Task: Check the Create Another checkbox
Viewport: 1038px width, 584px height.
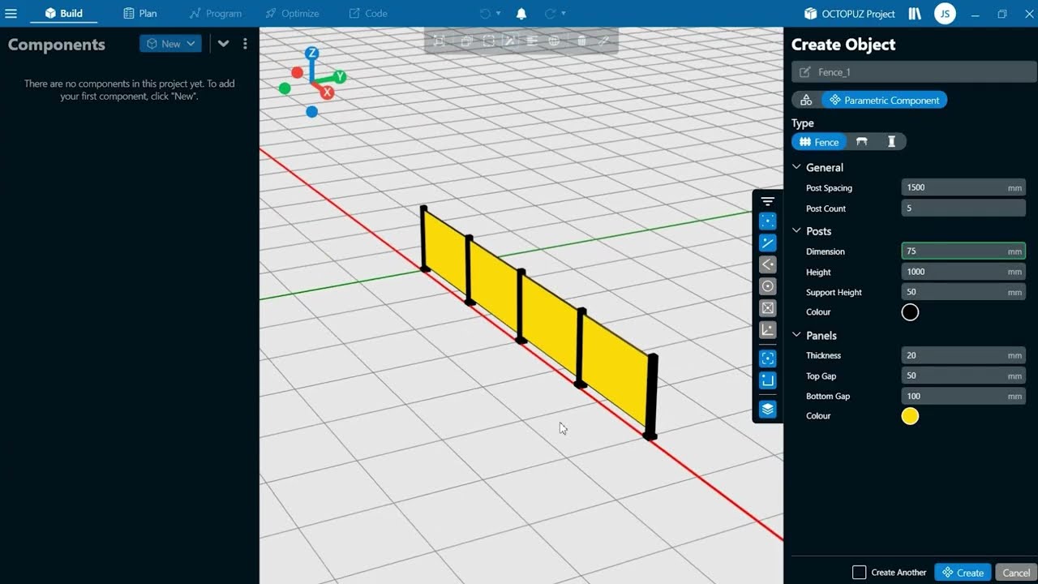Action: (x=860, y=573)
